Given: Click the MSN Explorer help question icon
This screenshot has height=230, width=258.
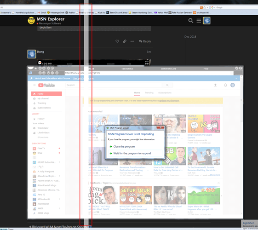Looking at the screenshot, I should pyautogui.click(x=241, y=68).
